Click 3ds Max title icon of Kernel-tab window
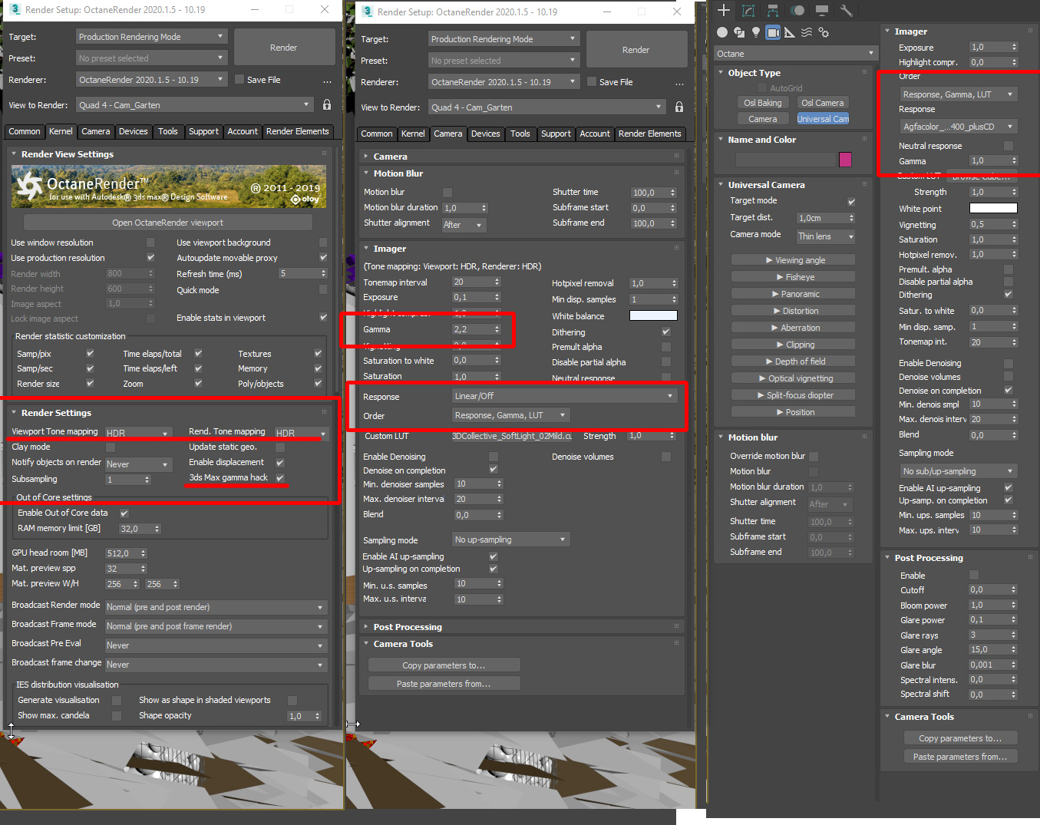Screen dimensions: 1040x825 point(15,10)
